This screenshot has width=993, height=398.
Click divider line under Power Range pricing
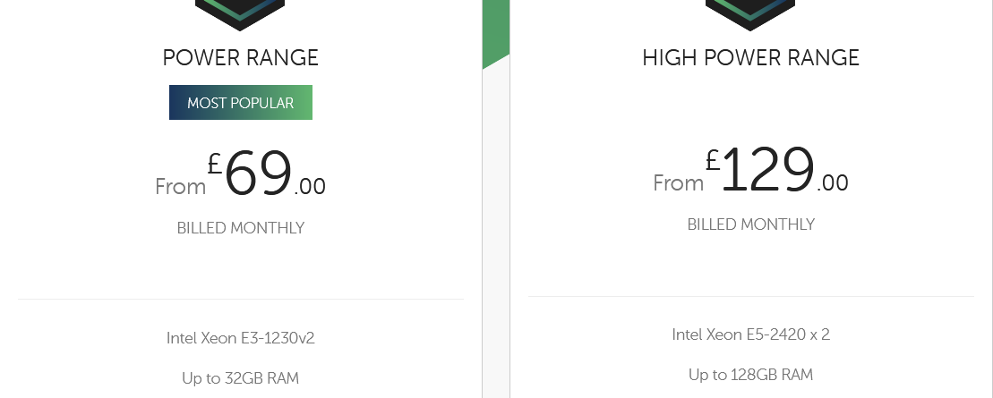(241, 299)
